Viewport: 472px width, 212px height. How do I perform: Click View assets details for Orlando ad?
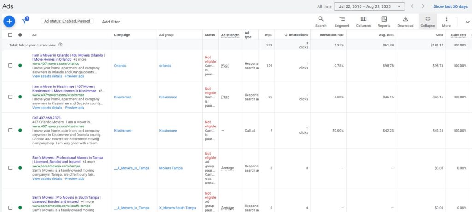pyautogui.click(x=47, y=76)
